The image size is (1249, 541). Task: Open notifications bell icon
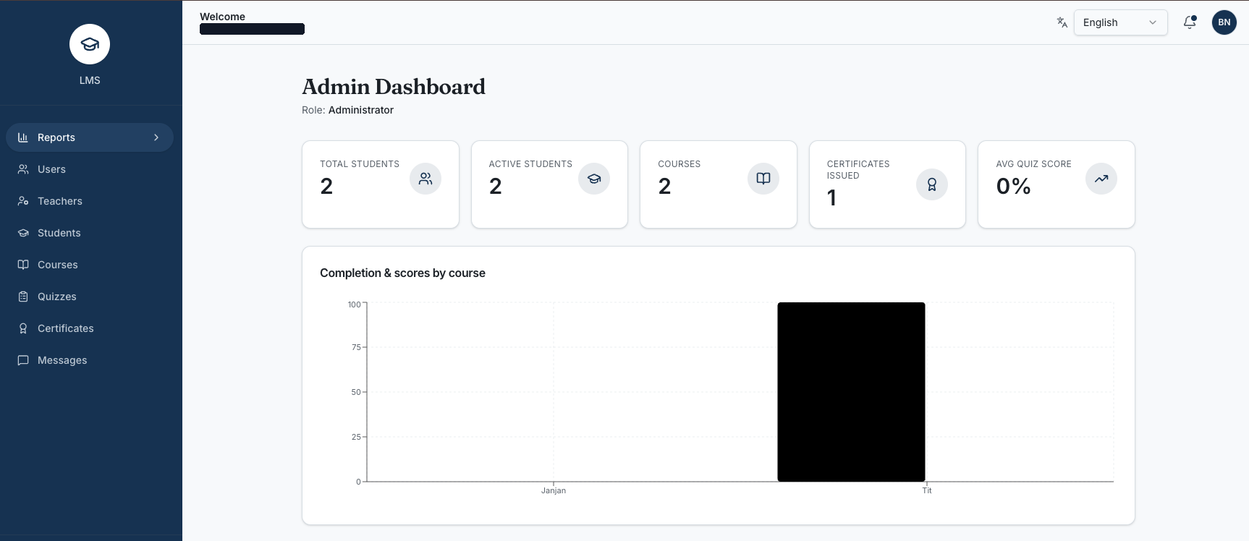click(x=1190, y=22)
